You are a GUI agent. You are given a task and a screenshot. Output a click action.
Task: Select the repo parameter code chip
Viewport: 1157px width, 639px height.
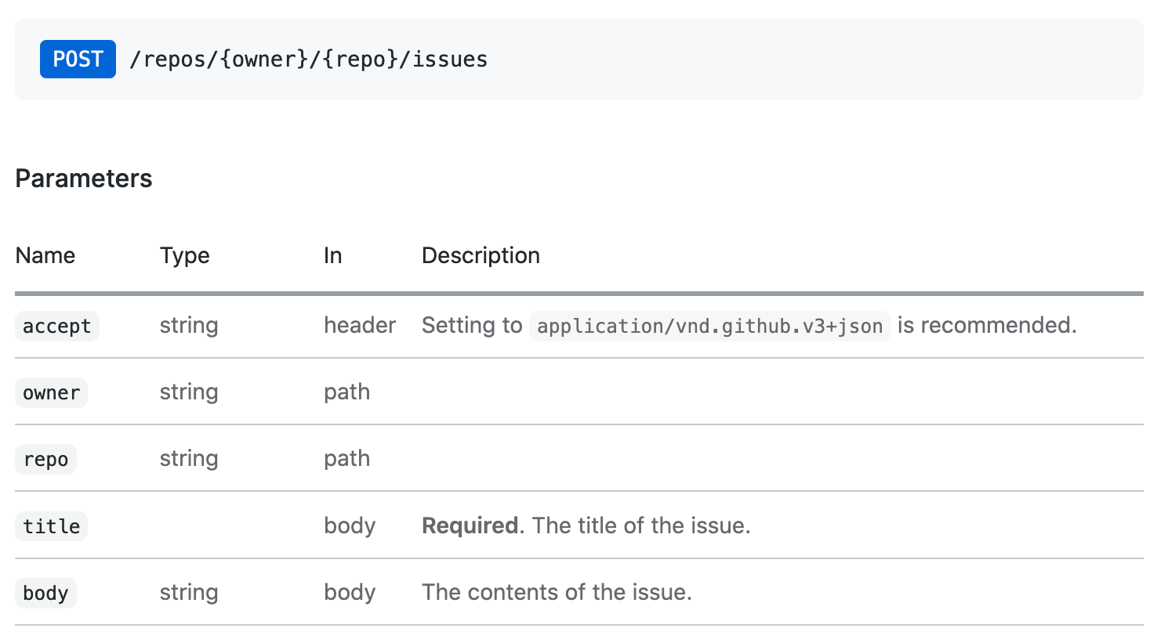[x=45, y=459]
